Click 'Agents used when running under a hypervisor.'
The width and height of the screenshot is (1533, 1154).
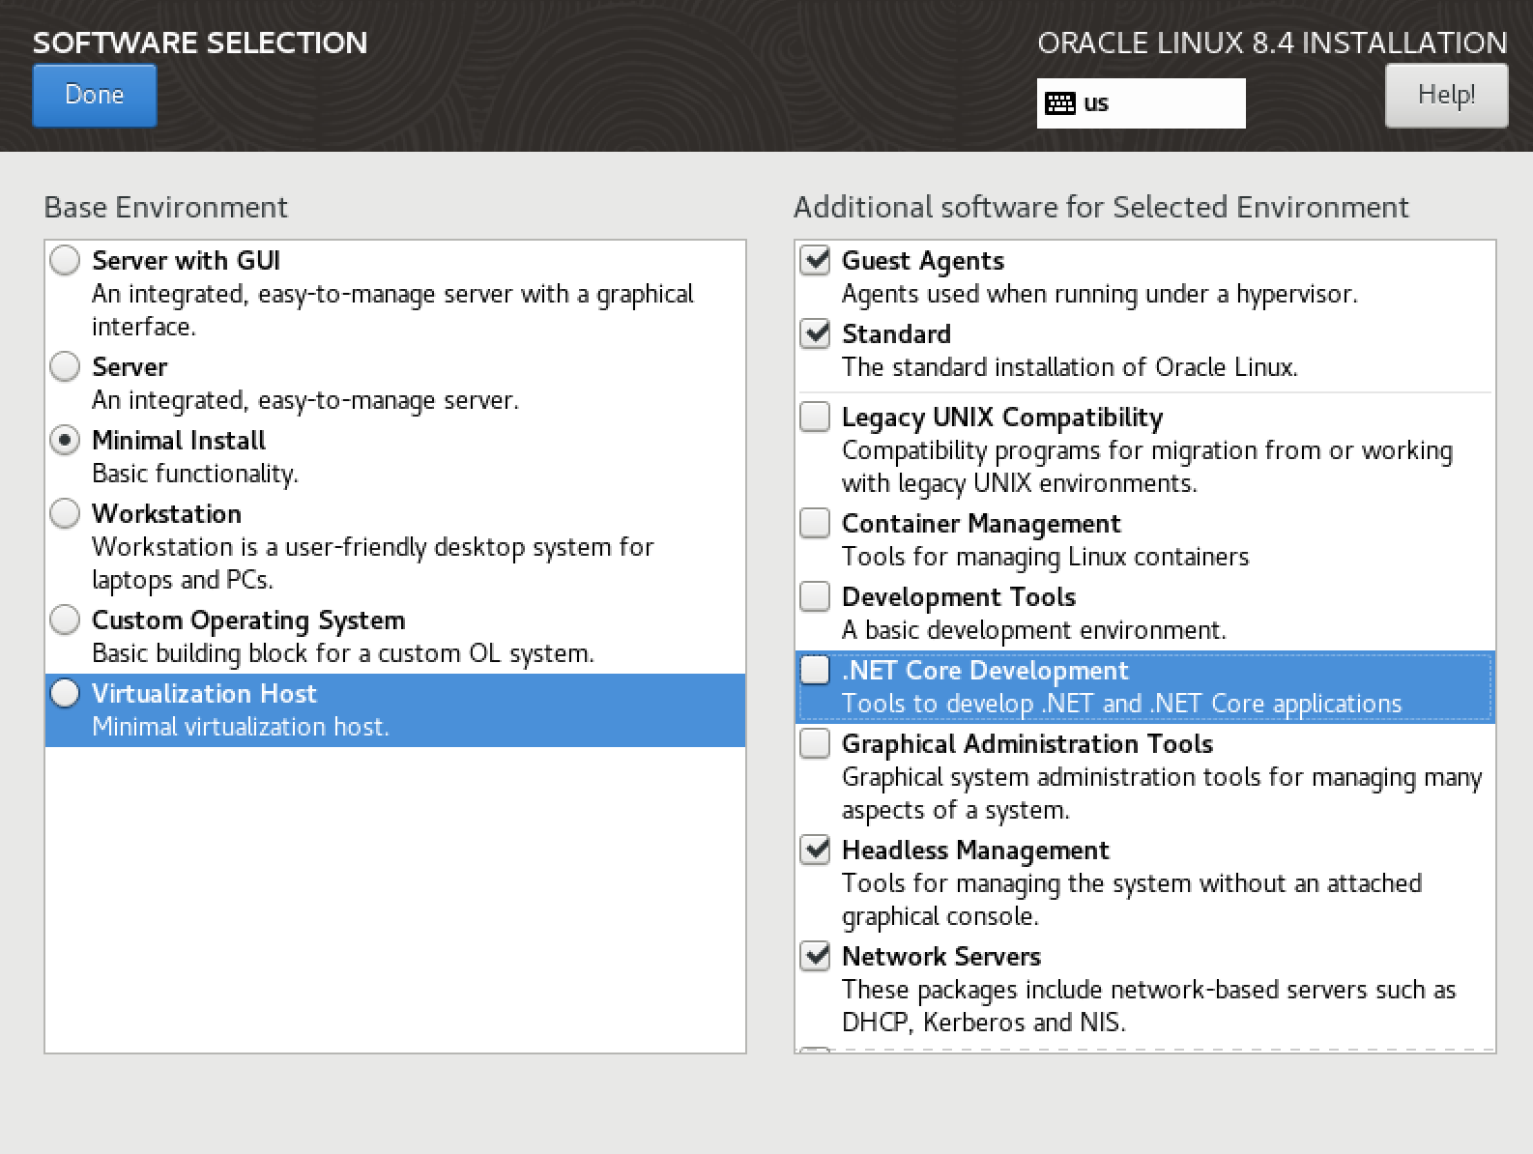(x=1100, y=294)
